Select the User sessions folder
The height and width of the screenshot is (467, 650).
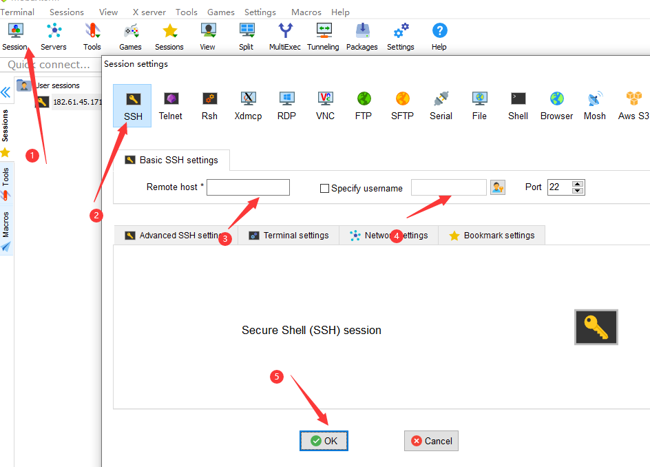(48, 85)
